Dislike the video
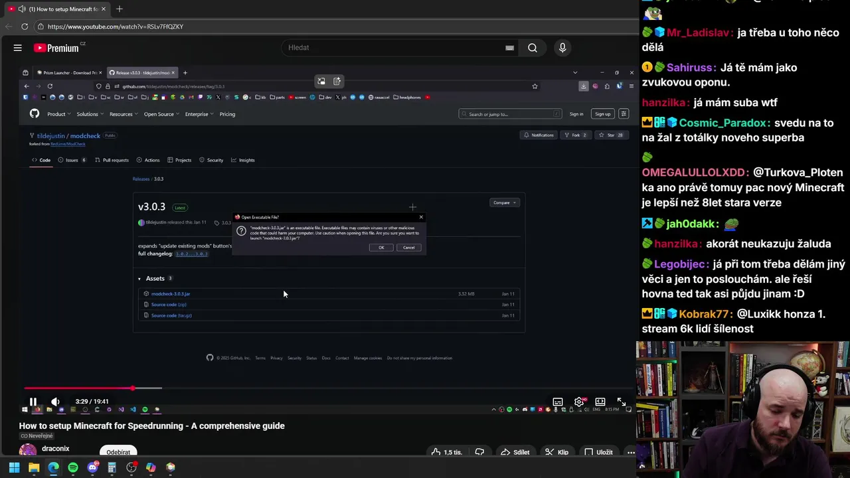The width and height of the screenshot is (850, 478). pos(480,452)
